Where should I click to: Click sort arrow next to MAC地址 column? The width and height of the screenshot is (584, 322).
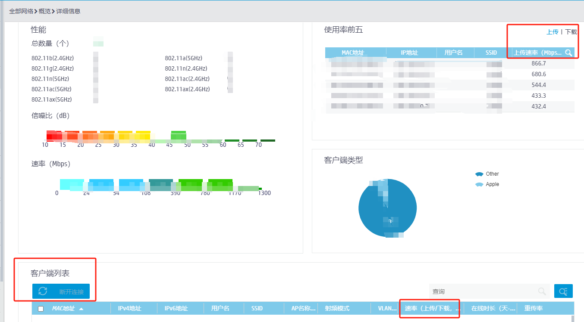[81, 309]
